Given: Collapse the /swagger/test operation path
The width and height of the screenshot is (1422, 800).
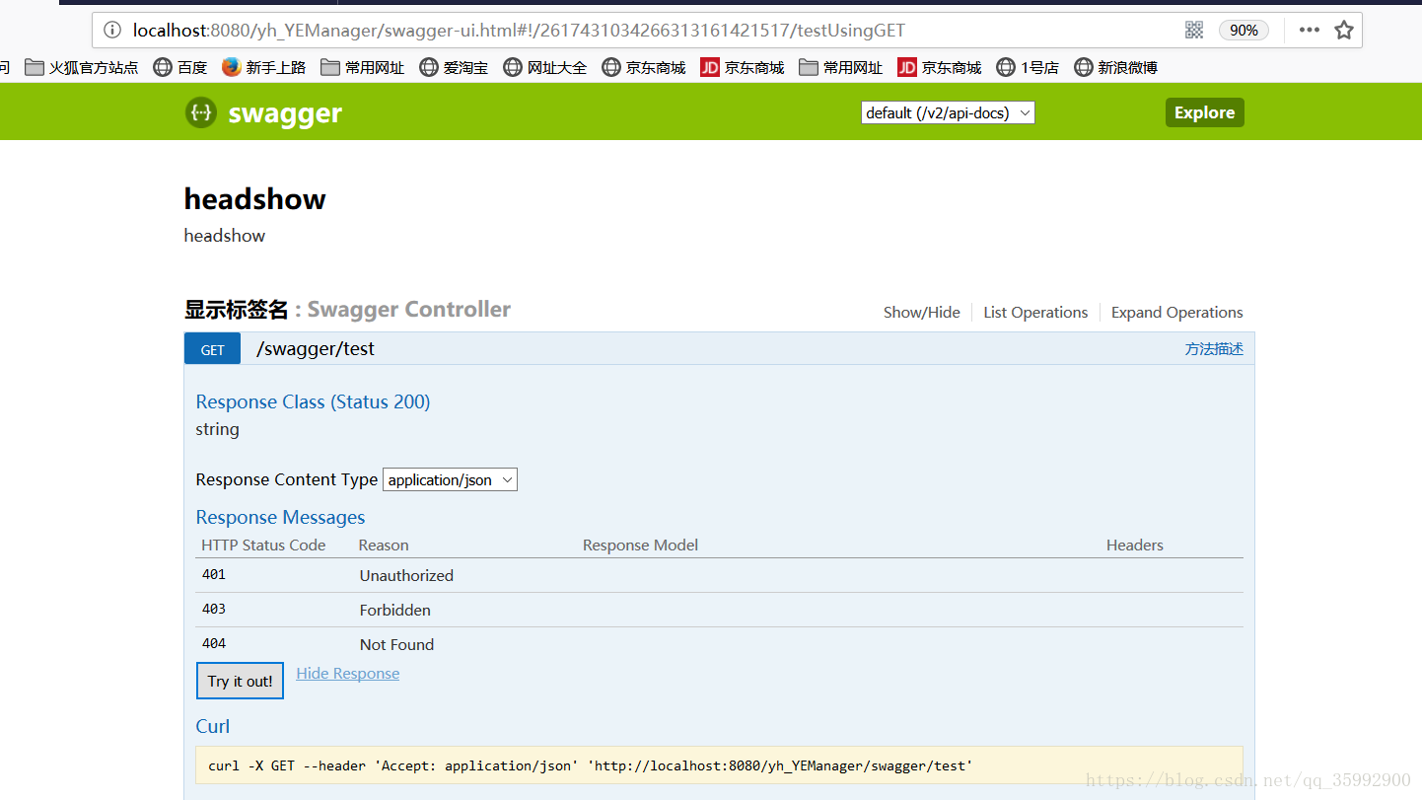Looking at the screenshot, I should pyautogui.click(x=316, y=349).
